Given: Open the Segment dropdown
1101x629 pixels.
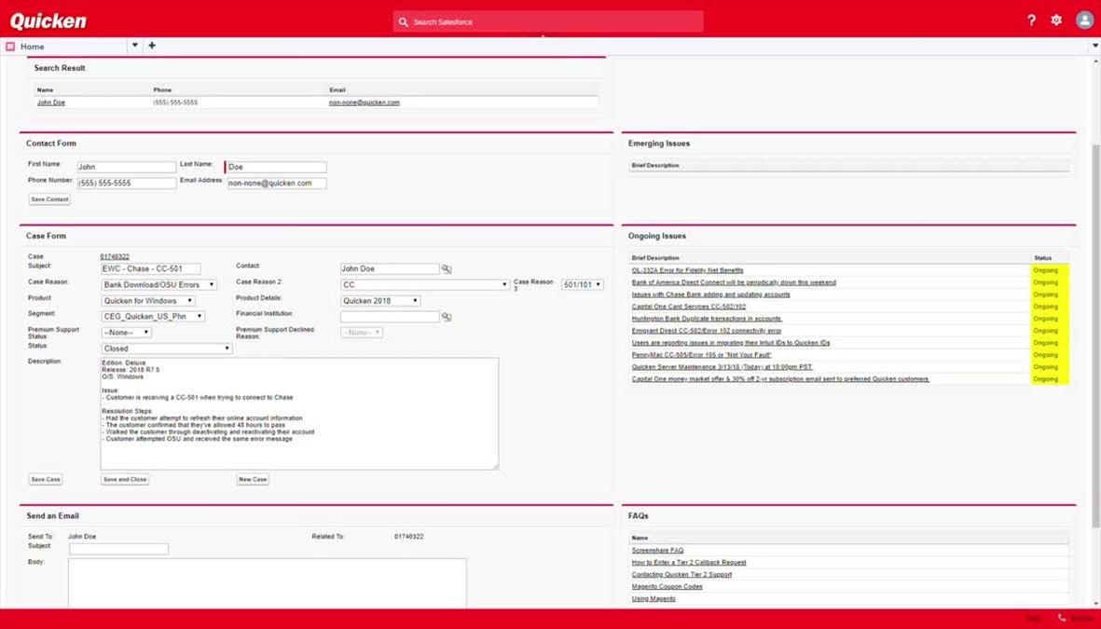Looking at the screenshot, I should tap(153, 317).
